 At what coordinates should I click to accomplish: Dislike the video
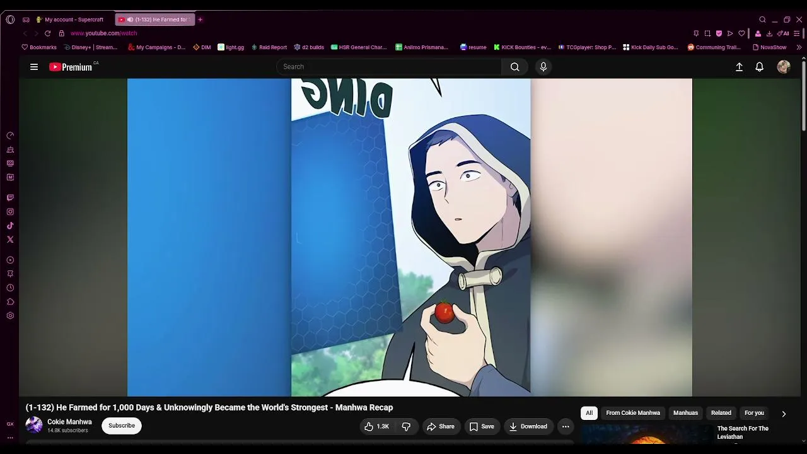coord(406,426)
